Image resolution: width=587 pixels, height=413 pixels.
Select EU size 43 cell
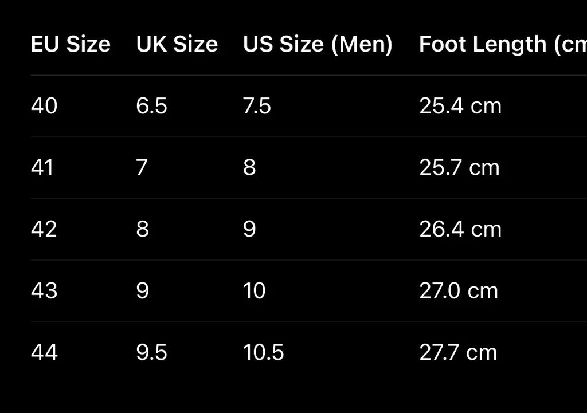point(44,291)
